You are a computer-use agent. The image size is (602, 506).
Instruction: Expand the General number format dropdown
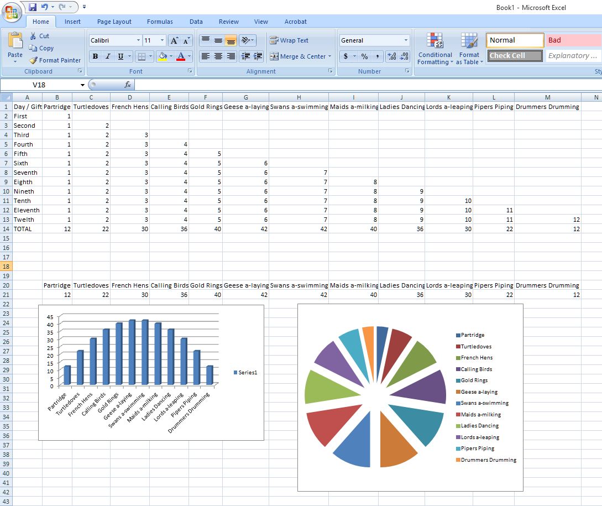pyautogui.click(x=406, y=40)
